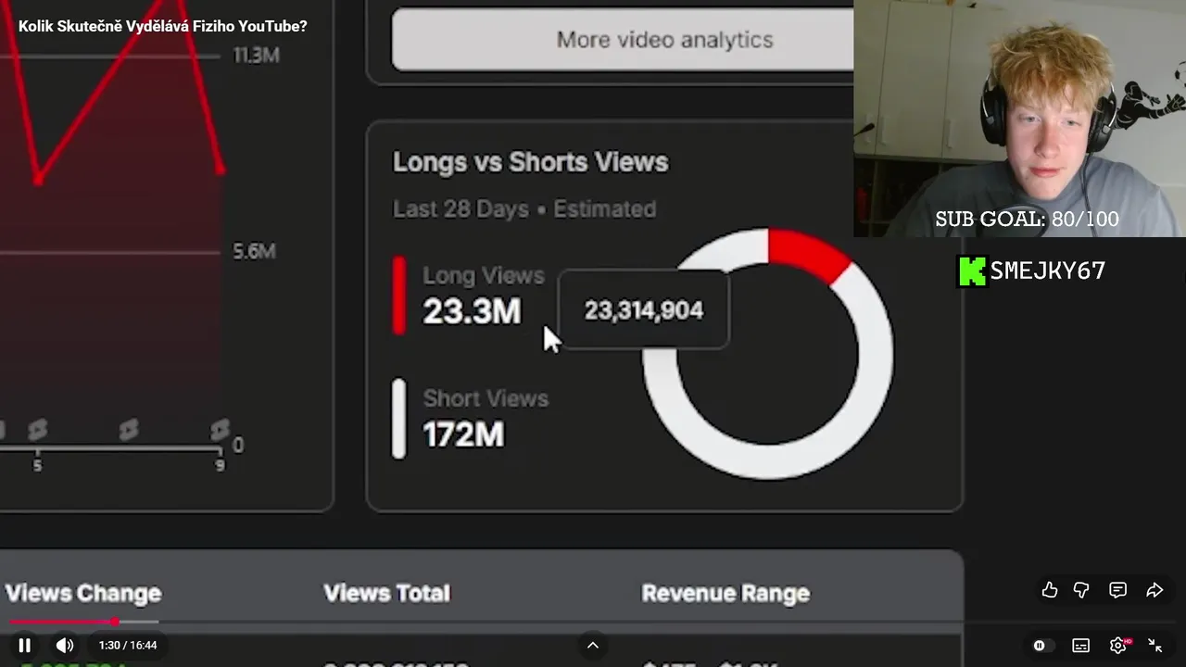Click the More video analytics button
Screen dimensions: 1186x667
click(x=623, y=40)
